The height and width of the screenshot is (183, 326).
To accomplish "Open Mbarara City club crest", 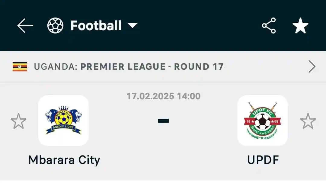I will [63, 120].
